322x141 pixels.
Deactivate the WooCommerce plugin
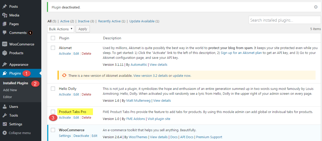click(x=81, y=136)
